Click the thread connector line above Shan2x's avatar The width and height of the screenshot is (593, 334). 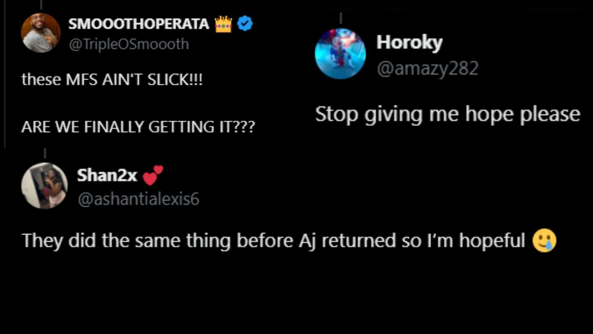pos(45,153)
